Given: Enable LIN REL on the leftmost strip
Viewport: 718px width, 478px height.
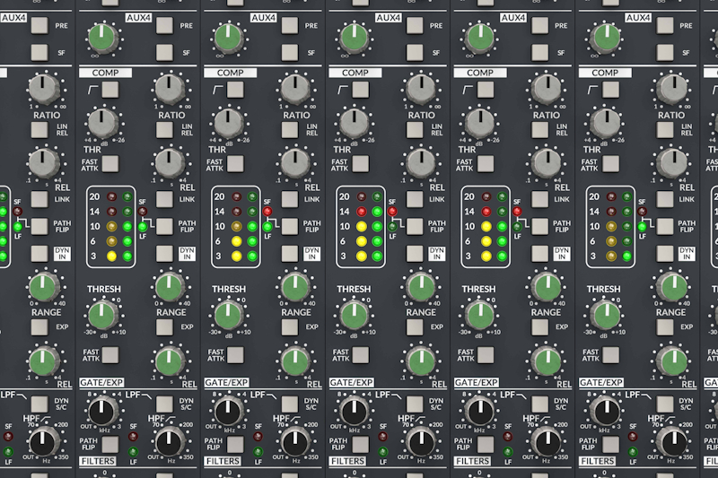Looking at the screenshot, I should pos(40,130).
